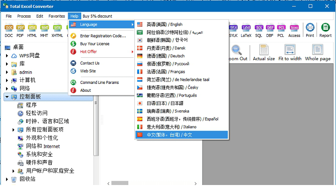Viewport: 336px width, 192px height.
Task: Select 中文 Chinese language option
Action: [182, 135]
